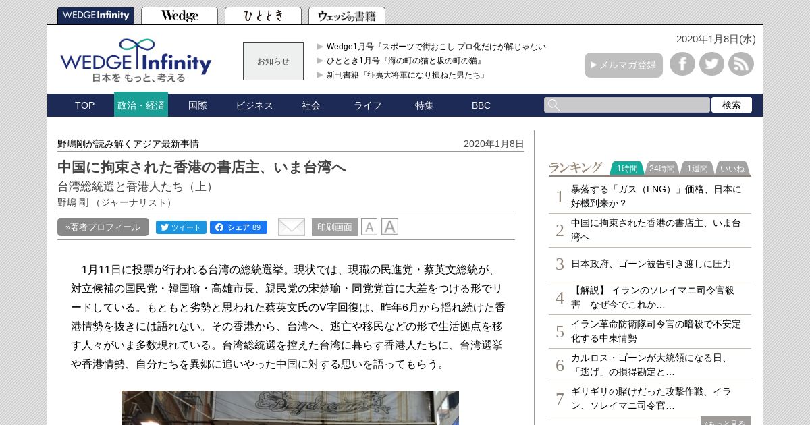The height and width of the screenshot is (425, 810).
Task: Open ranking 7 ギリギリの賭けだった攻撃作戦 article
Action: click(x=651, y=399)
